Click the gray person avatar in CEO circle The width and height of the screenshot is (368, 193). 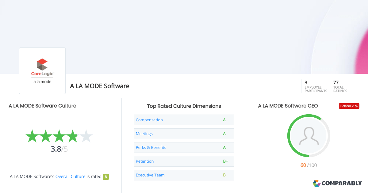pyautogui.click(x=309, y=136)
